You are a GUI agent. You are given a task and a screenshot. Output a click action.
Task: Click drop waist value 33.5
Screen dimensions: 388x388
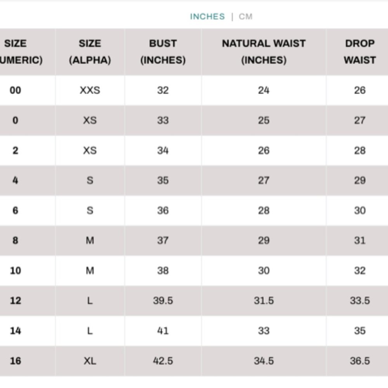(x=360, y=301)
